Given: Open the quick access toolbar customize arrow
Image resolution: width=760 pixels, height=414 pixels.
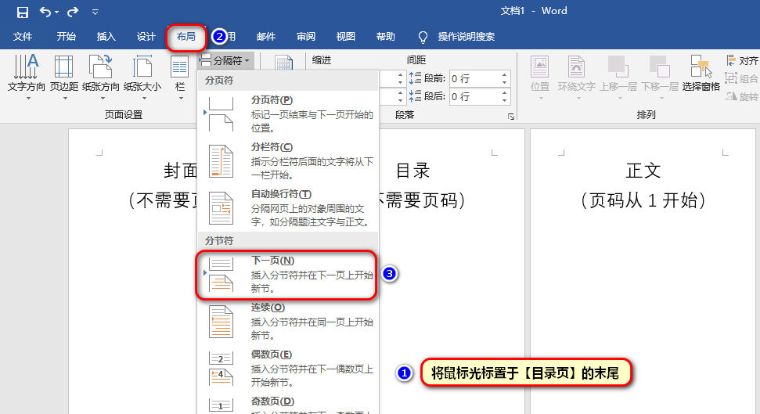Looking at the screenshot, I should (95, 12).
